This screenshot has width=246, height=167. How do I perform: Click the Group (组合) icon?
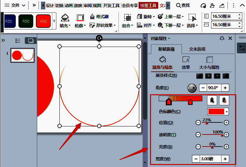coord(127,18)
